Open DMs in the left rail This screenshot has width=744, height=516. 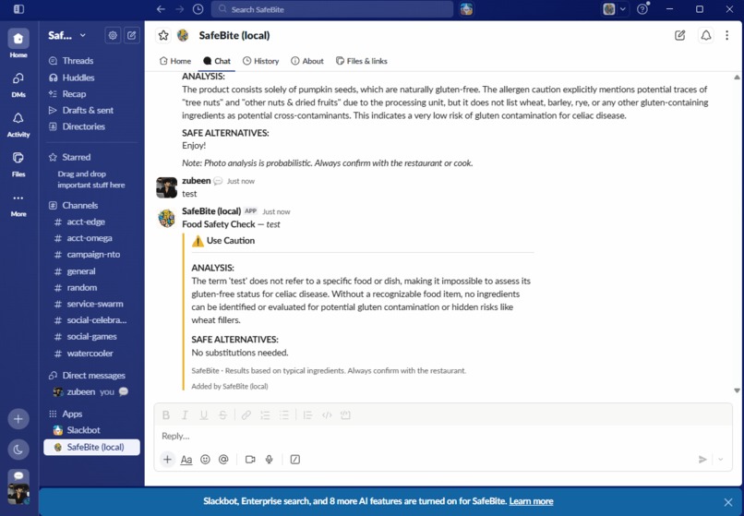point(18,84)
